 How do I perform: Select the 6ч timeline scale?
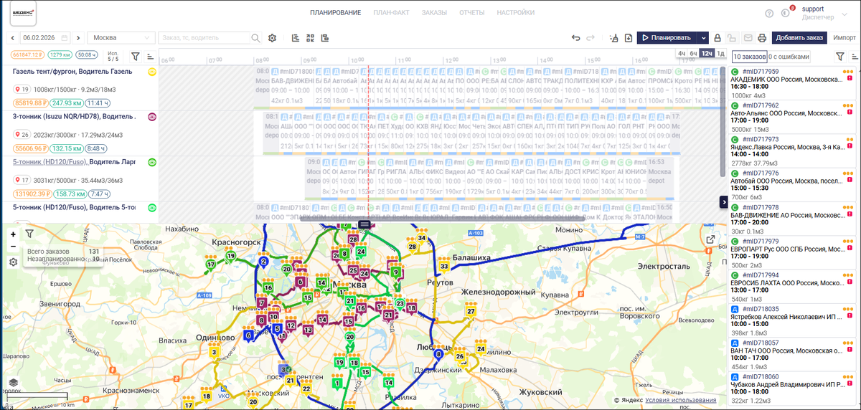pos(694,54)
